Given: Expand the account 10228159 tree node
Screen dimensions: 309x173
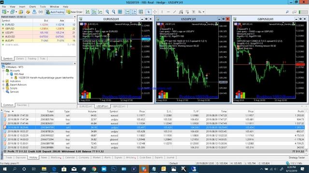Looking at the screenshot, I should [x=12, y=78].
